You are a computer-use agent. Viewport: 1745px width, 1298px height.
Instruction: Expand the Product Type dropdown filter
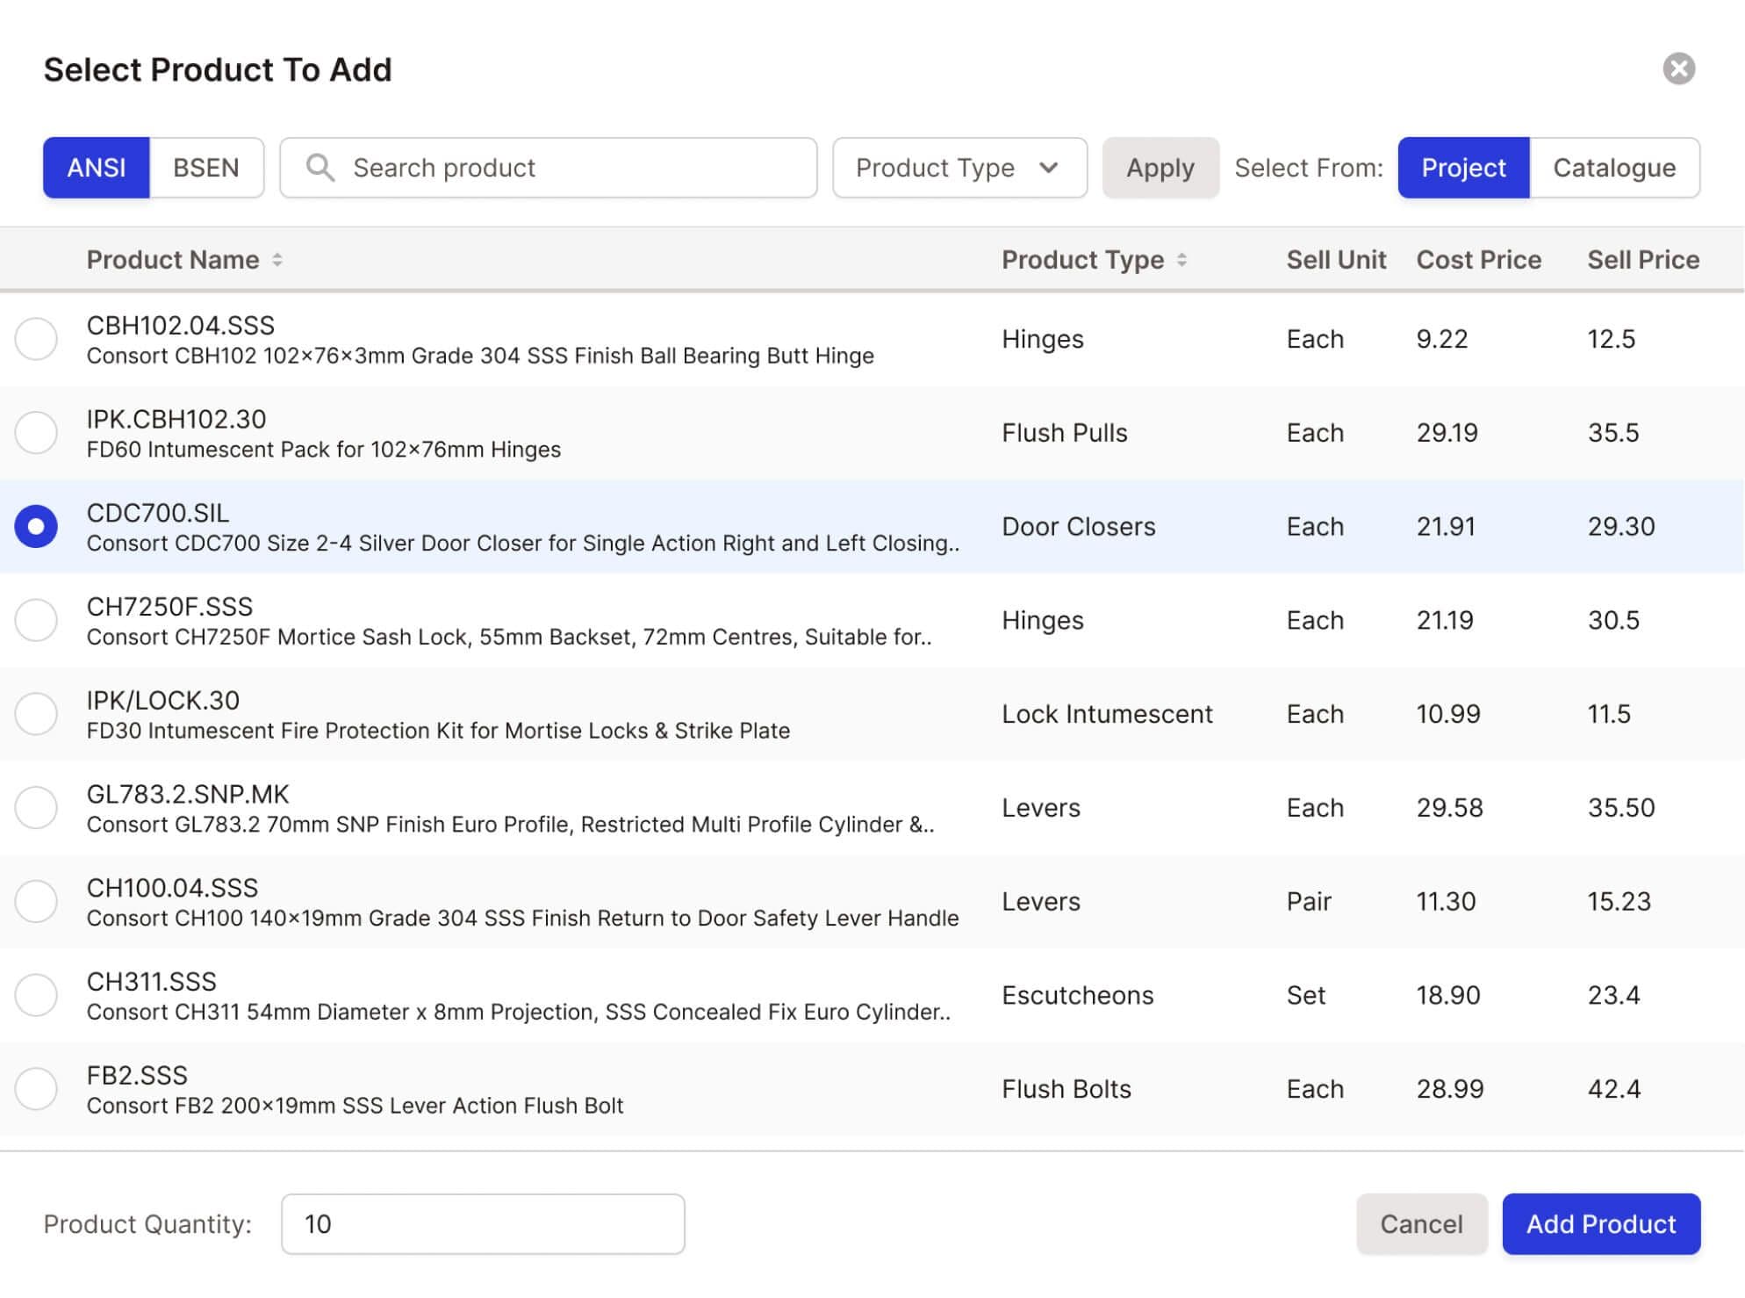point(953,166)
